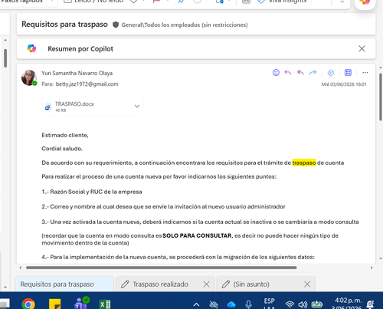The height and width of the screenshot is (309, 383).
Task: Click the crossed-out eye tray icon
Action: tap(214, 304)
